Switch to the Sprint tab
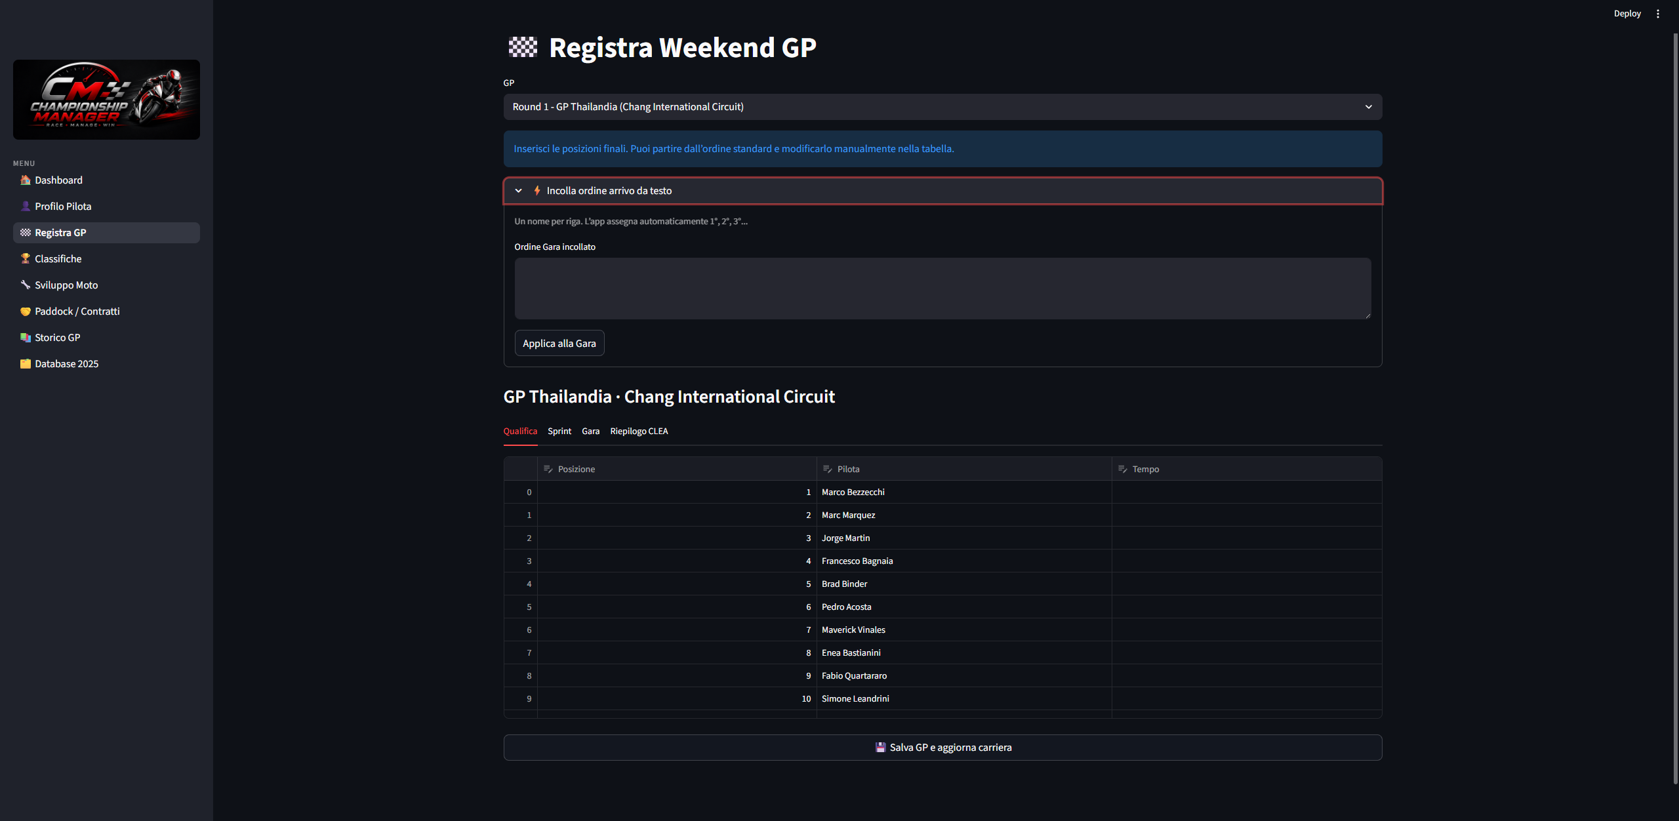The height and width of the screenshot is (821, 1679). coord(559,431)
